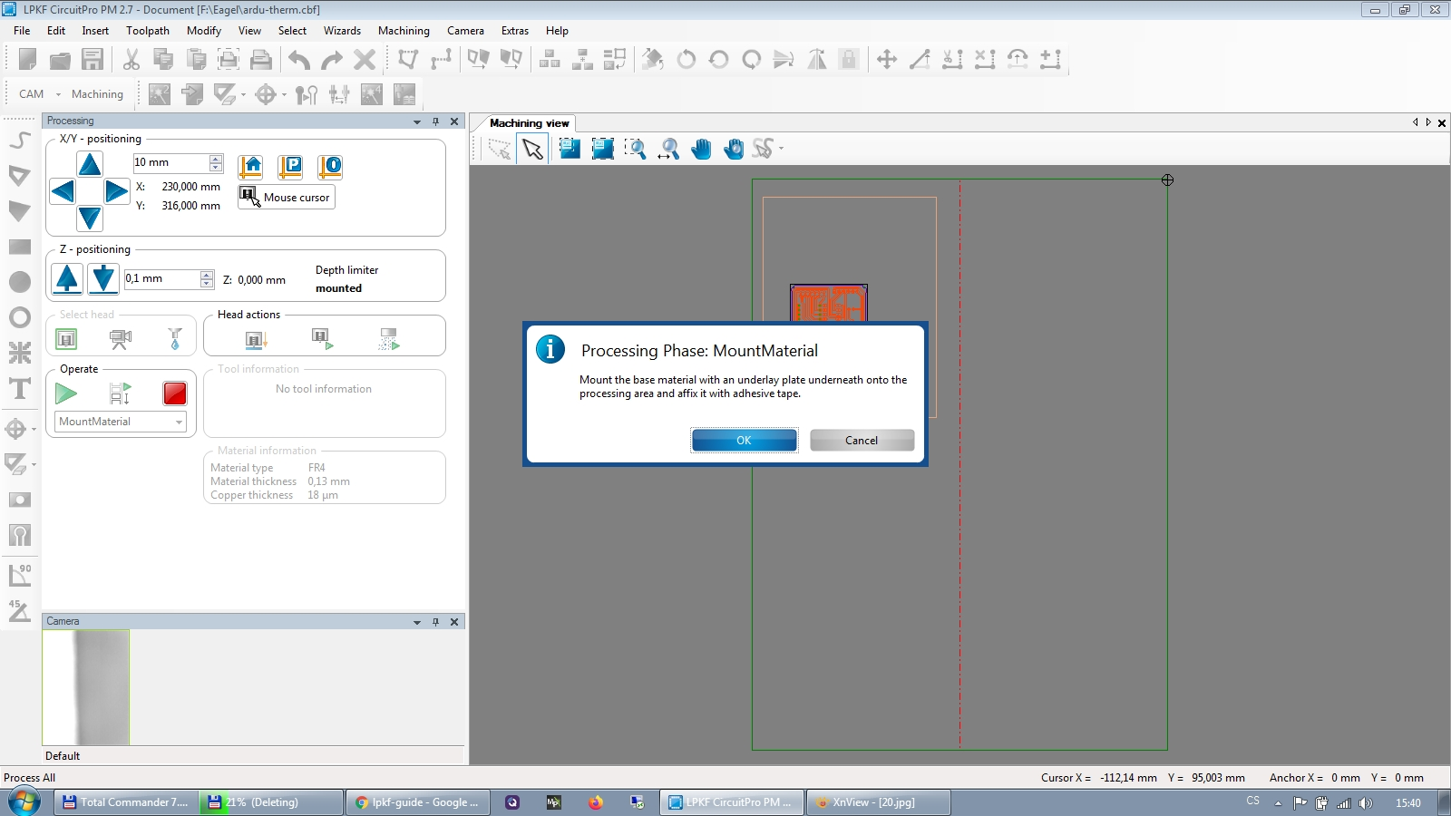
Task: Open the Toolpath menu
Action: tap(148, 31)
